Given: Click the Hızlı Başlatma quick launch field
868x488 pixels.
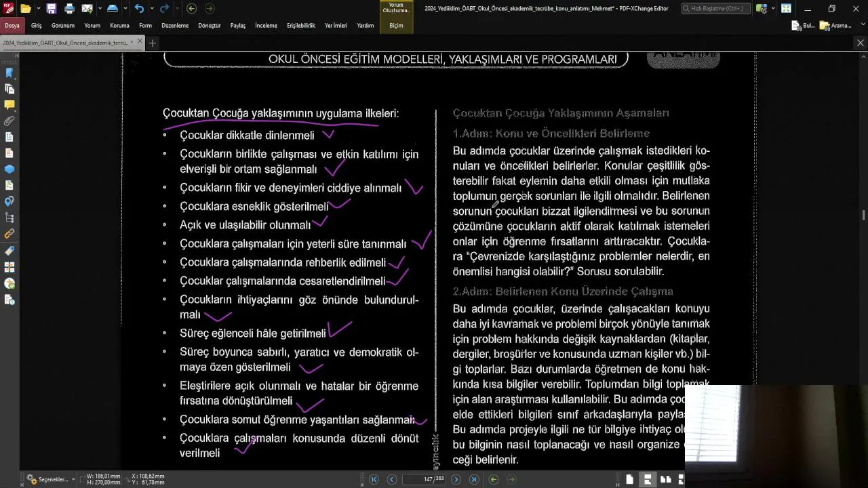Looking at the screenshot, I should coord(715,9).
